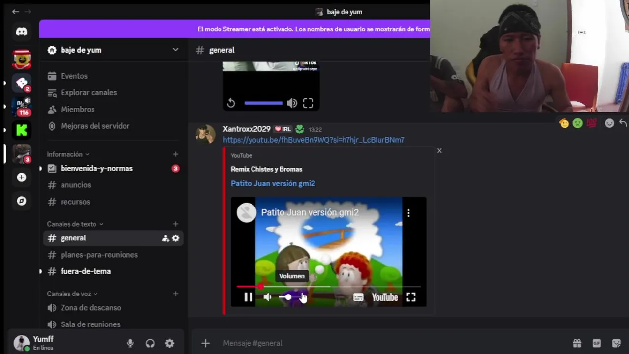Screen dimensions: 629x354
Task: Join Sala de reuniones voice channel
Action: pyautogui.click(x=113, y=324)
